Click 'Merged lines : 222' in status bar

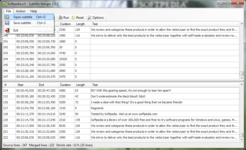[42, 145]
